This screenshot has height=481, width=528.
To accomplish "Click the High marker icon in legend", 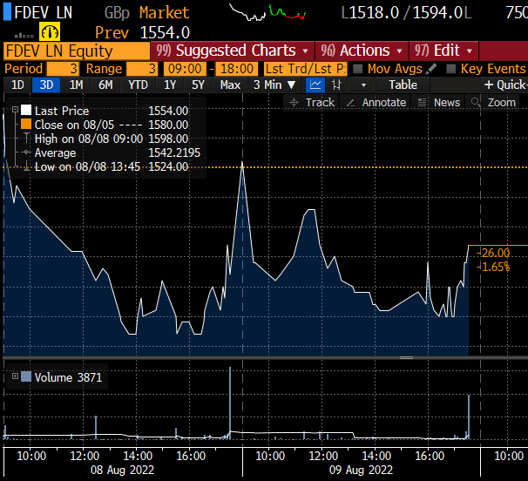I will point(27,138).
